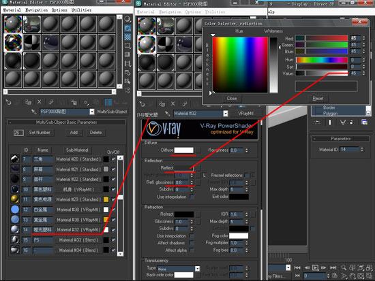Enable the Fresnel reflections checkbox
375x281 pixels.
(x=246, y=176)
